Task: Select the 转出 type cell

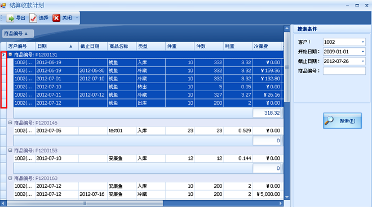Action: (x=151, y=87)
